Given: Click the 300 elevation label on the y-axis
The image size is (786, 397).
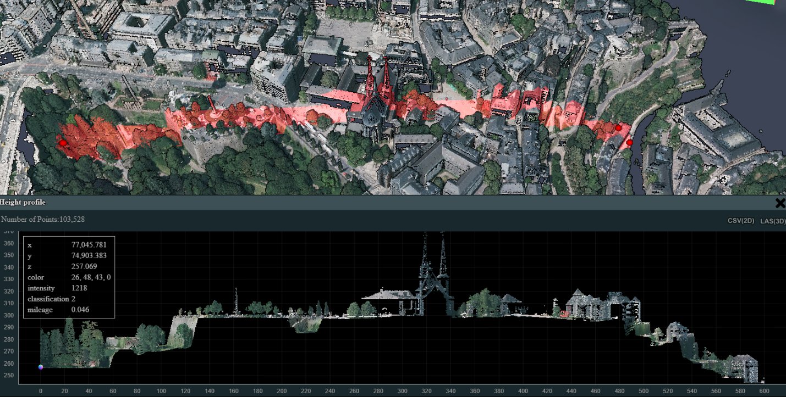Looking at the screenshot, I should [x=8, y=316].
